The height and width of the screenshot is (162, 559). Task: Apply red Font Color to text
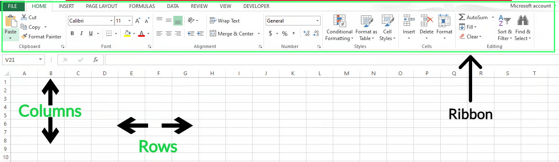click(x=141, y=33)
